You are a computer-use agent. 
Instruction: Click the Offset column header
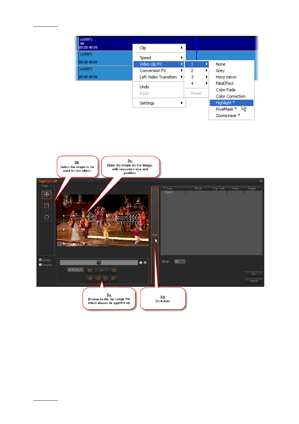click(x=198, y=188)
